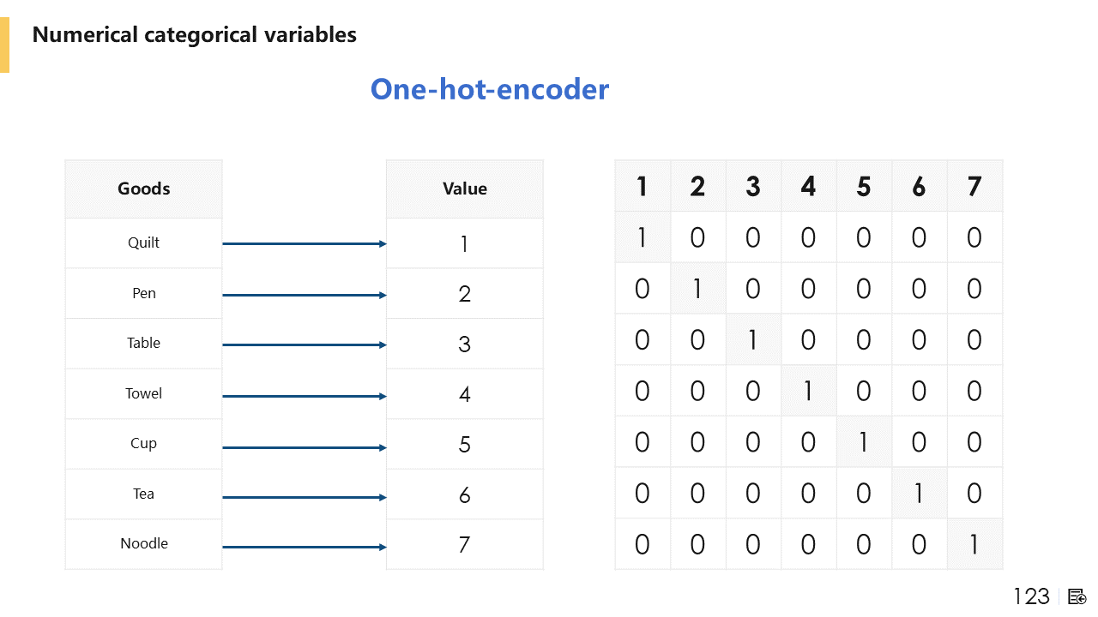Click column header 4 in one-hot matrix
Screen dimensions: 1098x617
[x=808, y=186]
